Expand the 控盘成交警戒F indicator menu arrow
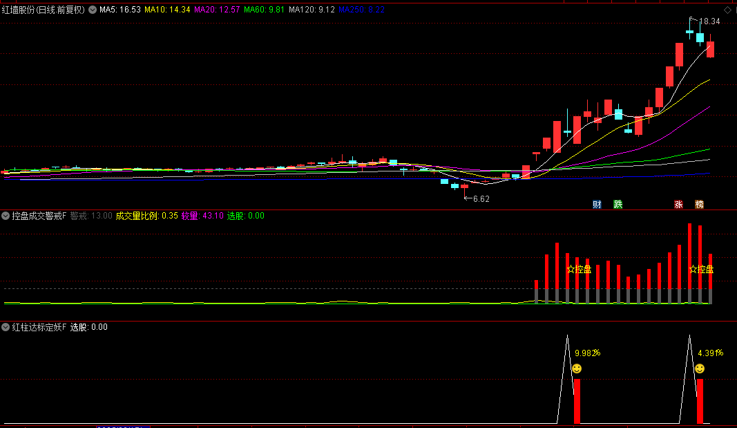This screenshot has height=428, width=737. click(x=6, y=216)
